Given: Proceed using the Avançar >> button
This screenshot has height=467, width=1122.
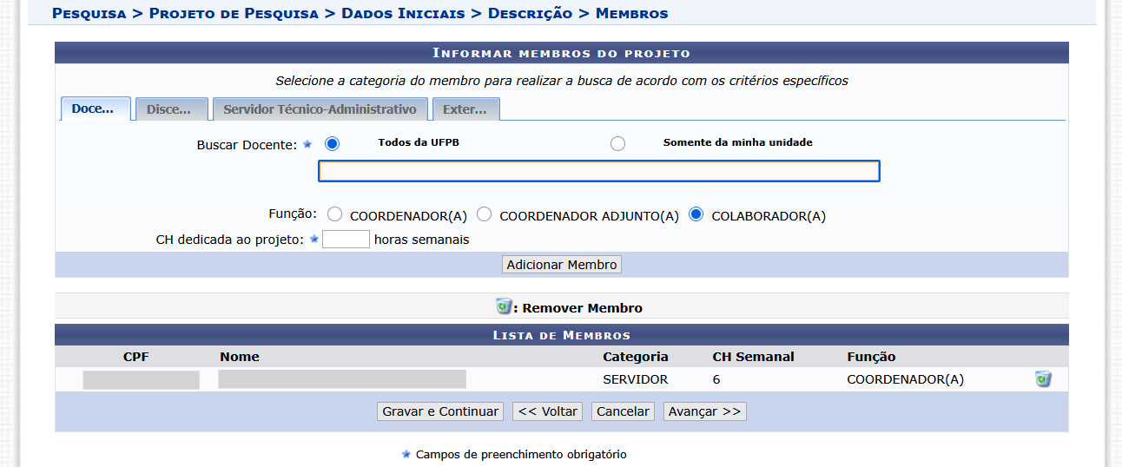Looking at the screenshot, I should click(704, 411).
